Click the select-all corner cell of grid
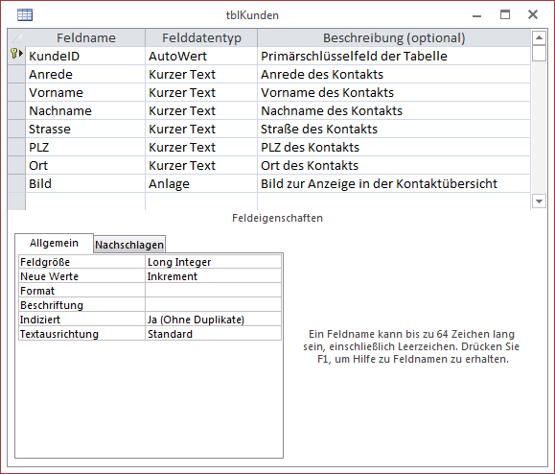555x474 pixels. (16, 38)
